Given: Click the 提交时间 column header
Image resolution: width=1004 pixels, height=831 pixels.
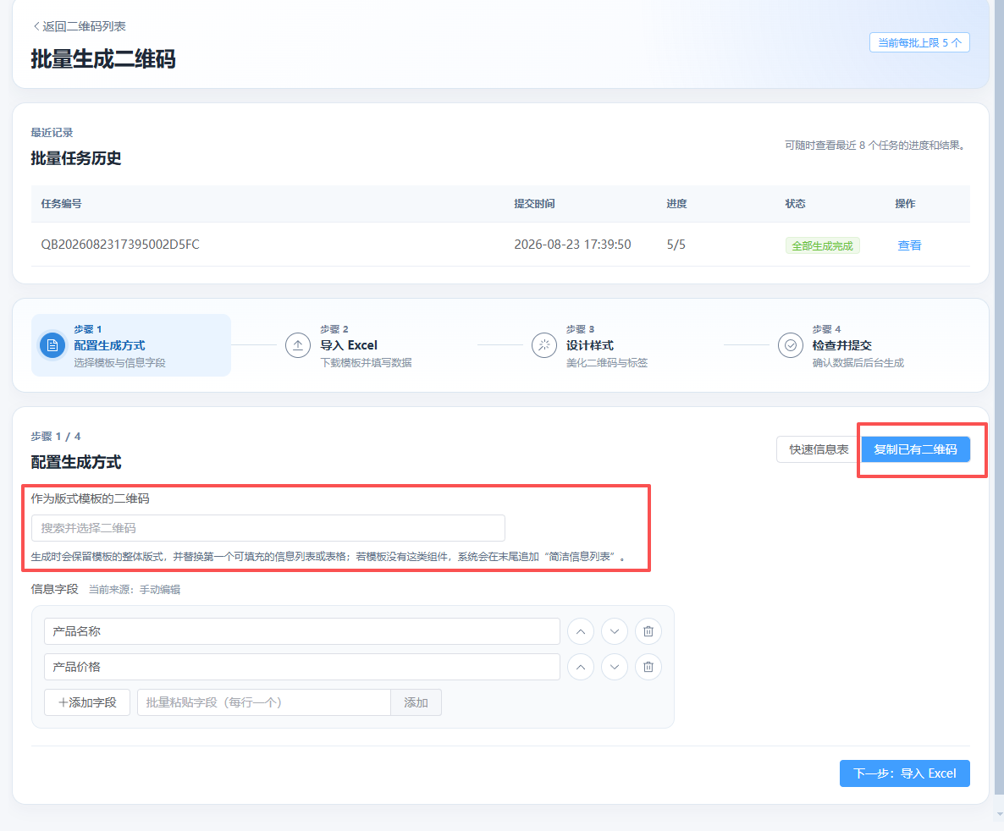Looking at the screenshot, I should [x=535, y=204].
